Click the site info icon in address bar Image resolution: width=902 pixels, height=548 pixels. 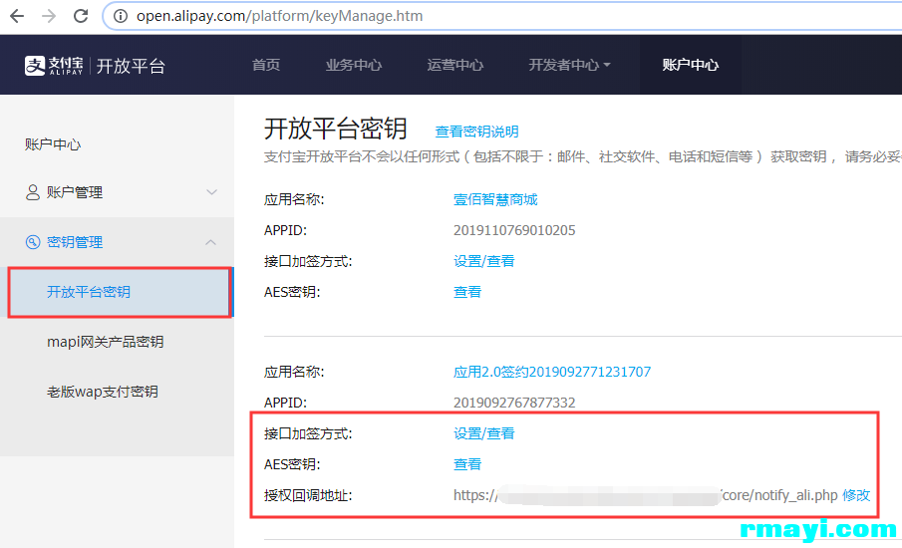[x=121, y=16]
